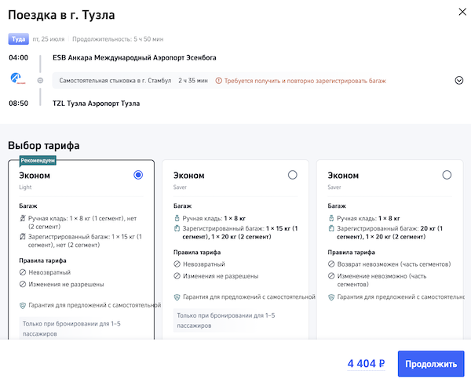This screenshot has width=471, height=382.
Task: Click changes-not-allowed icon in Light fare card
Action: (24, 284)
